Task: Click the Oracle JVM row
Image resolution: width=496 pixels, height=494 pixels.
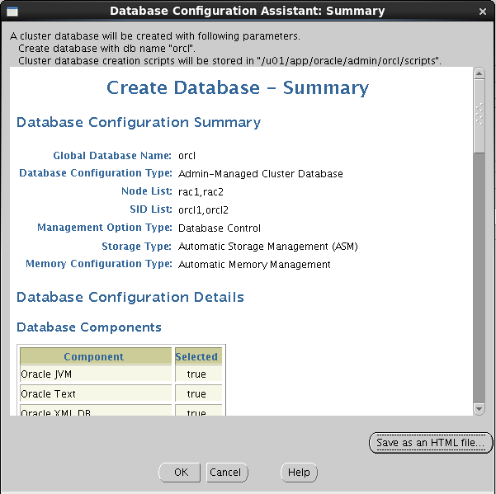Action: (x=120, y=374)
